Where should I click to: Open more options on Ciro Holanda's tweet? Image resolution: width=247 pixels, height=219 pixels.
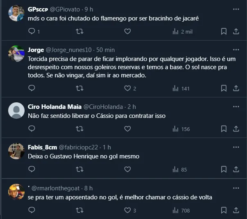tap(236, 107)
